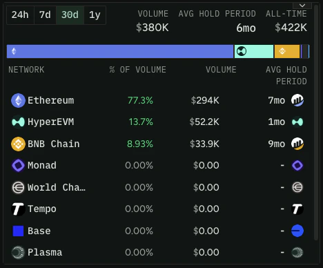The image size is (323, 268).
Task: Click the Ethereum purple segment of volume bar
Action: [x=120, y=51]
